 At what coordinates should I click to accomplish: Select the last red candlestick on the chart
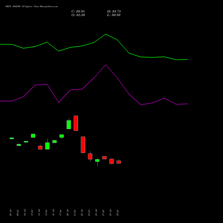click(119, 162)
